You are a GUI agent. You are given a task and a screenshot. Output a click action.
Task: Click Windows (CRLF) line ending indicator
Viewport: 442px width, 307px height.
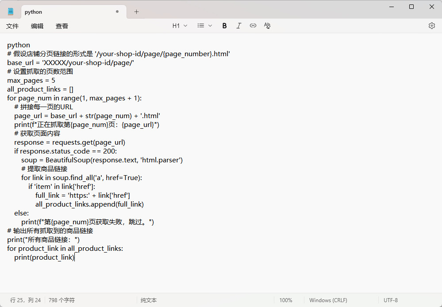pyautogui.click(x=328, y=300)
